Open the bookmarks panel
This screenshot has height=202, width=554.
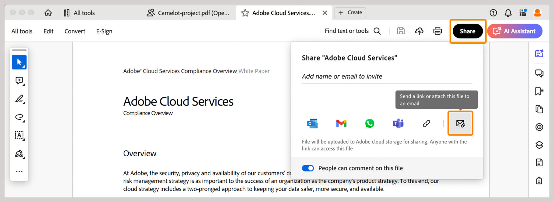[x=539, y=91]
